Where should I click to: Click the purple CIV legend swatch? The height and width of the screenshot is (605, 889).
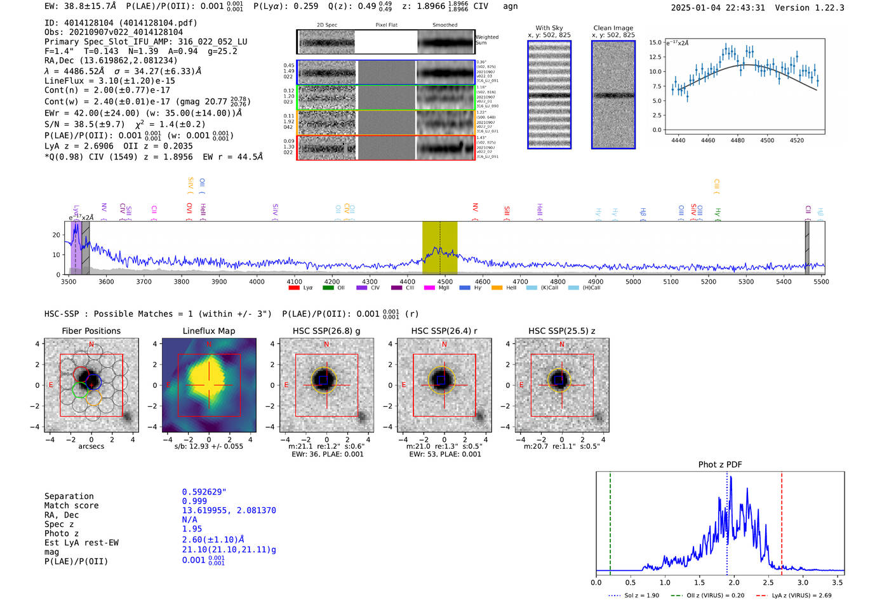pos(362,288)
